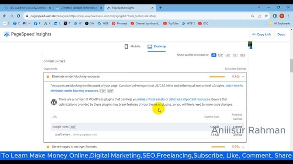Click the 0.39s estimated savings value
The image size is (293, 164).
(x=236, y=147)
